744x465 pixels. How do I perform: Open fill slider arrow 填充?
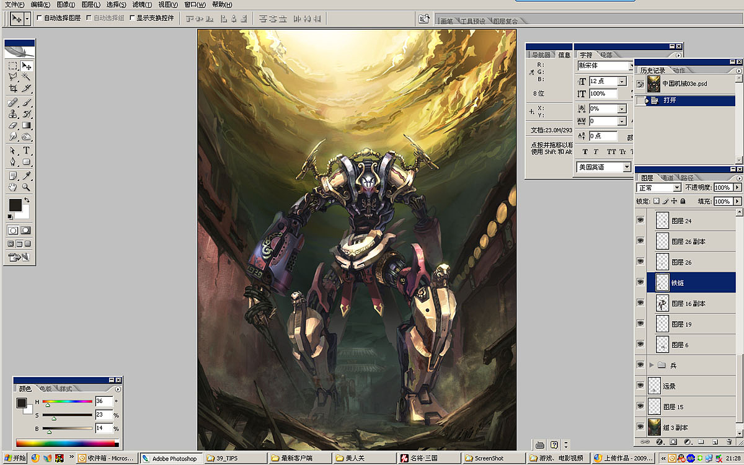click(x=737, y=201)
